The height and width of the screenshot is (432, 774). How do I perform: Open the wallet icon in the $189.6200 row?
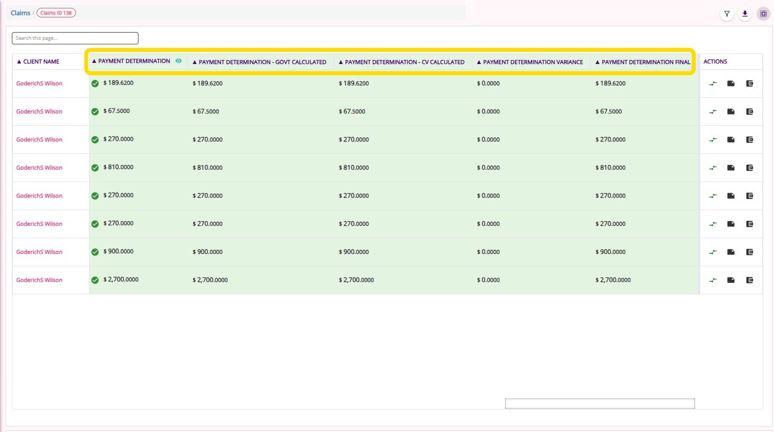click(749, 84)
